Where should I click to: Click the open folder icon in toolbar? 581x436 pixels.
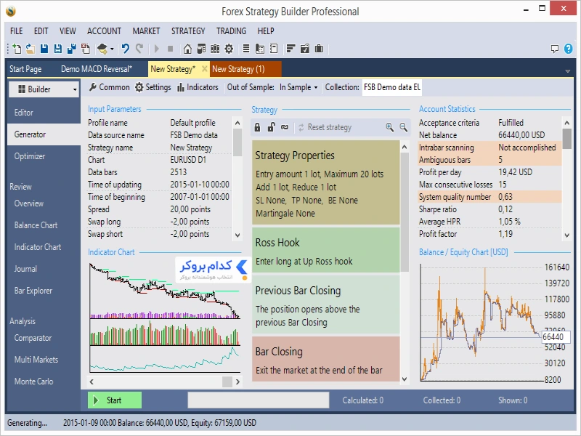point(31,49)
